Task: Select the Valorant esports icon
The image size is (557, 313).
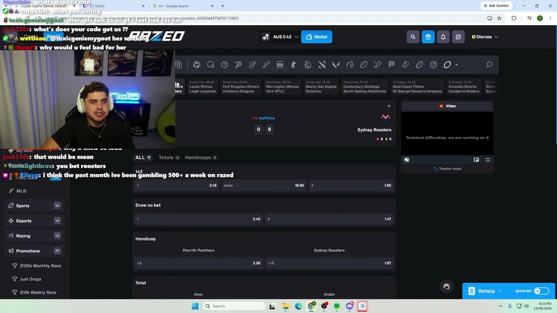Action: [x=336, y=65]
